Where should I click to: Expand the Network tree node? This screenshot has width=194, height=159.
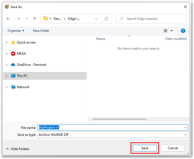(7, 87)
